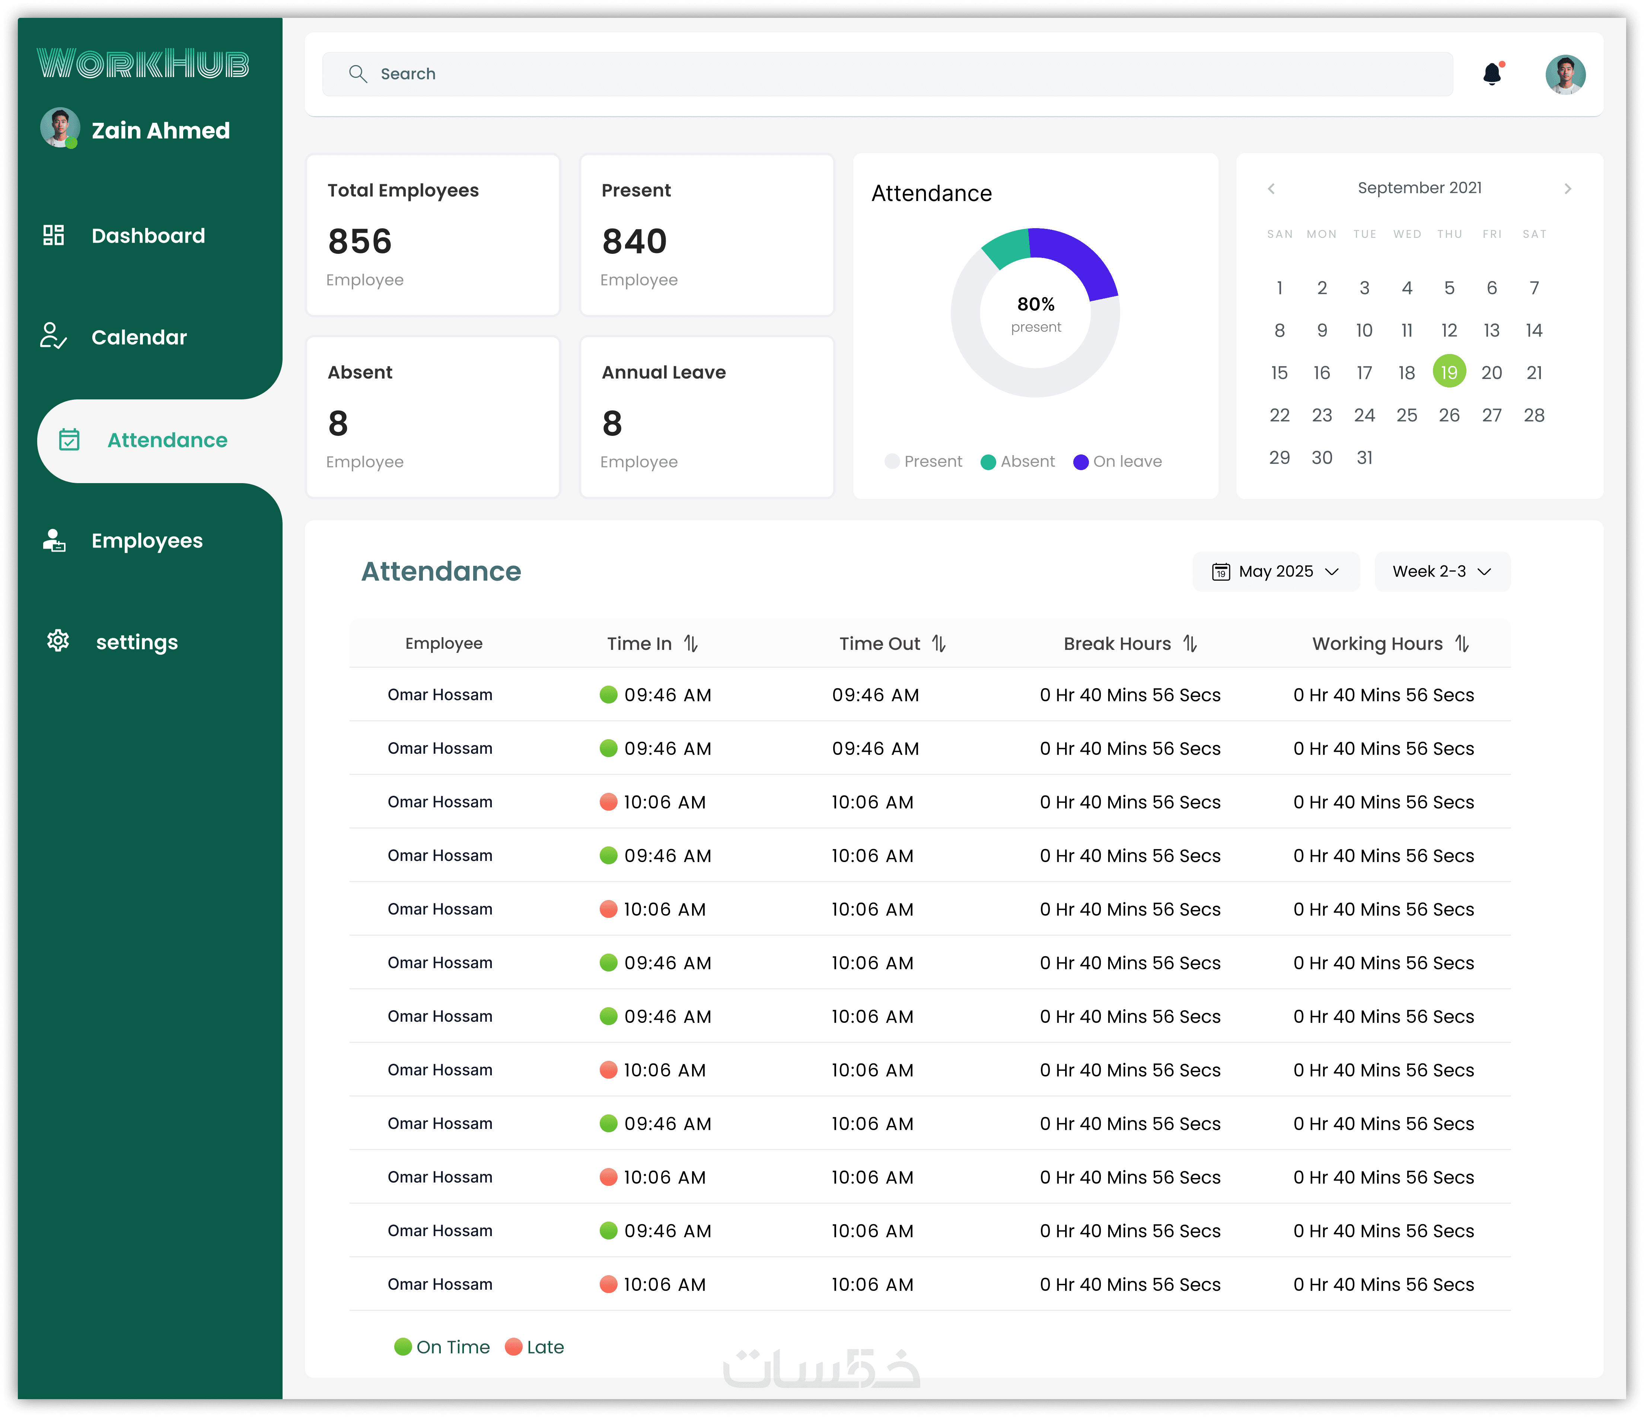Open Dashboard from sidebar grid icon
This screenshot has height=1417, width=1644.
point(53,236)
